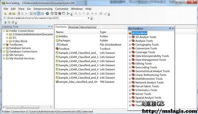198x114 pixels.
Task: Switch to Large Icons view
Action: point(31,13)
